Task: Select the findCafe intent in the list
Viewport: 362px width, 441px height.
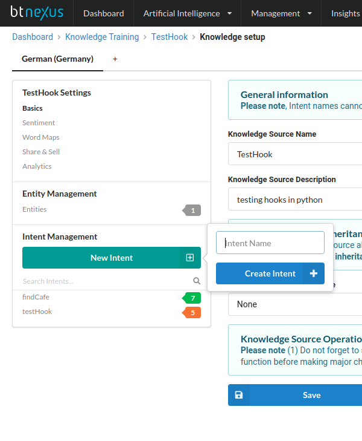Action: coord(36,297)
